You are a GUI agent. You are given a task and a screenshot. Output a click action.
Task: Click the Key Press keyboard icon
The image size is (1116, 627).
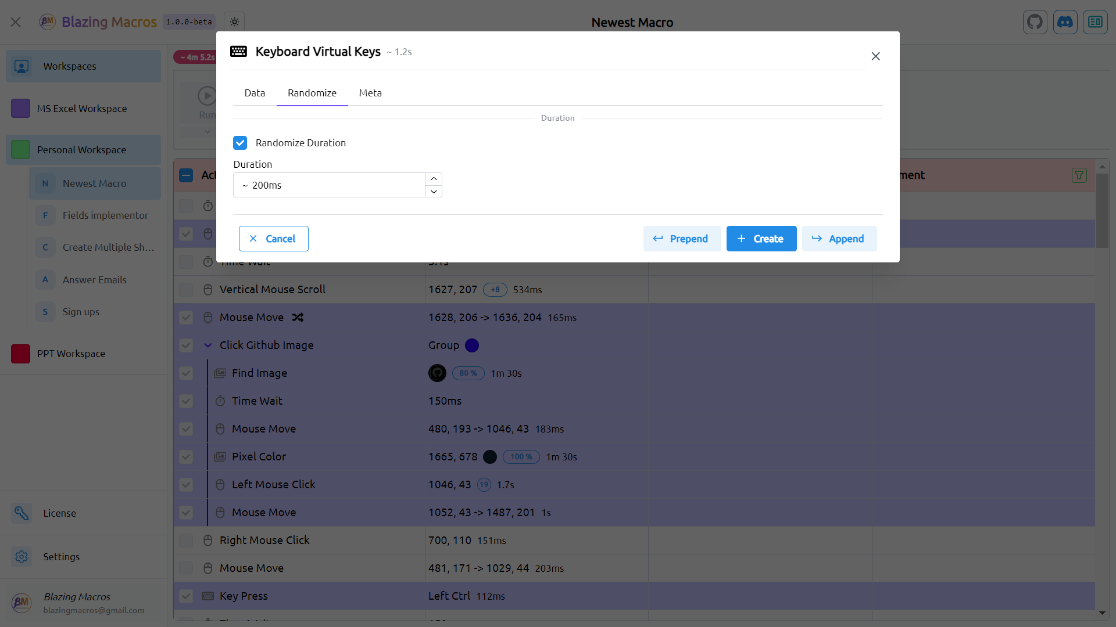point(208,596)
